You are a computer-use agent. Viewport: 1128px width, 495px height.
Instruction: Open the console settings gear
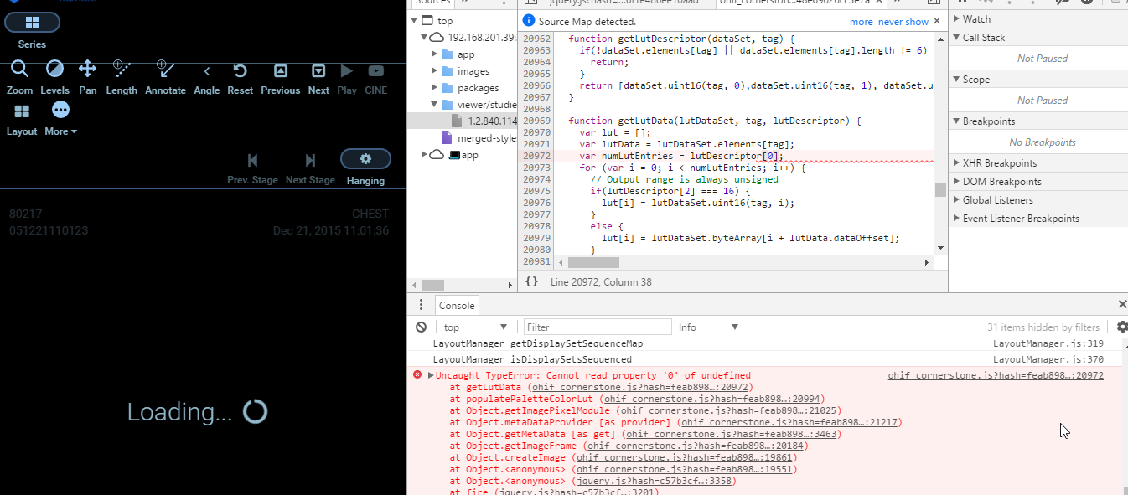pos(1122,327)
